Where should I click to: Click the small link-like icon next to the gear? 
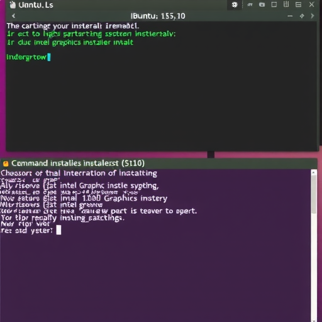(250, 4)
